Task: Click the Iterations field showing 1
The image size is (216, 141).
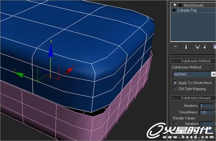Action: (206, 106)
